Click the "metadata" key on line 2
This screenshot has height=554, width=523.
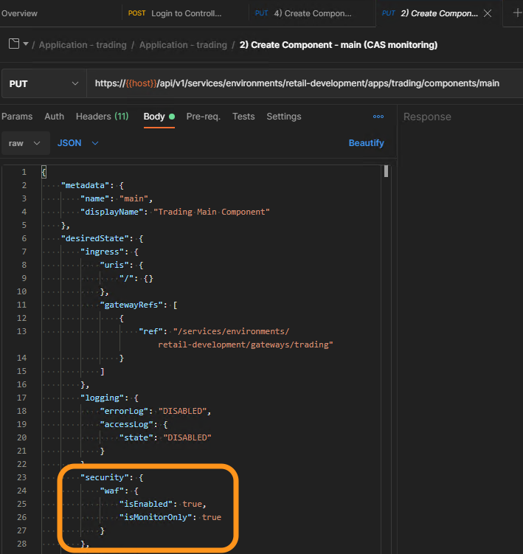[x=85, y=185]
